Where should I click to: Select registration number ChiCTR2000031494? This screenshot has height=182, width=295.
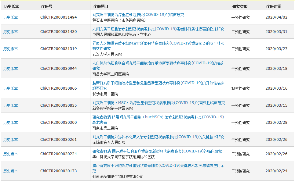point(59,17)
